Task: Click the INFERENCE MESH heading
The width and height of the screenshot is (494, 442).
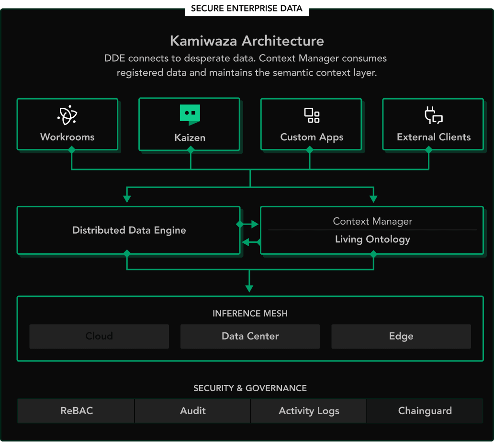Action: (x=250, y=314)
